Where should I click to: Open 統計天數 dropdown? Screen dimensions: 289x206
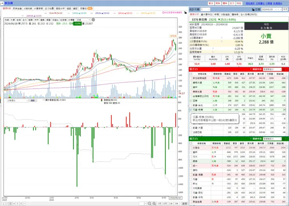205,9
